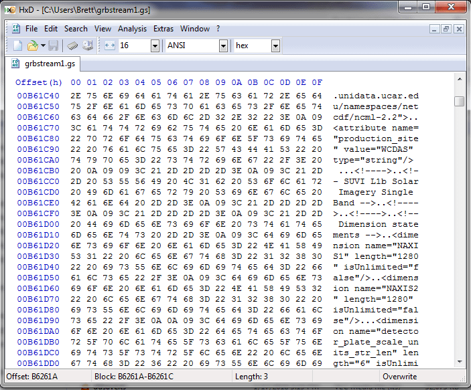This screenshot has height=390, width=471.
Task: Click decoded text 'Imagery Single'
Action: [376, 192]
